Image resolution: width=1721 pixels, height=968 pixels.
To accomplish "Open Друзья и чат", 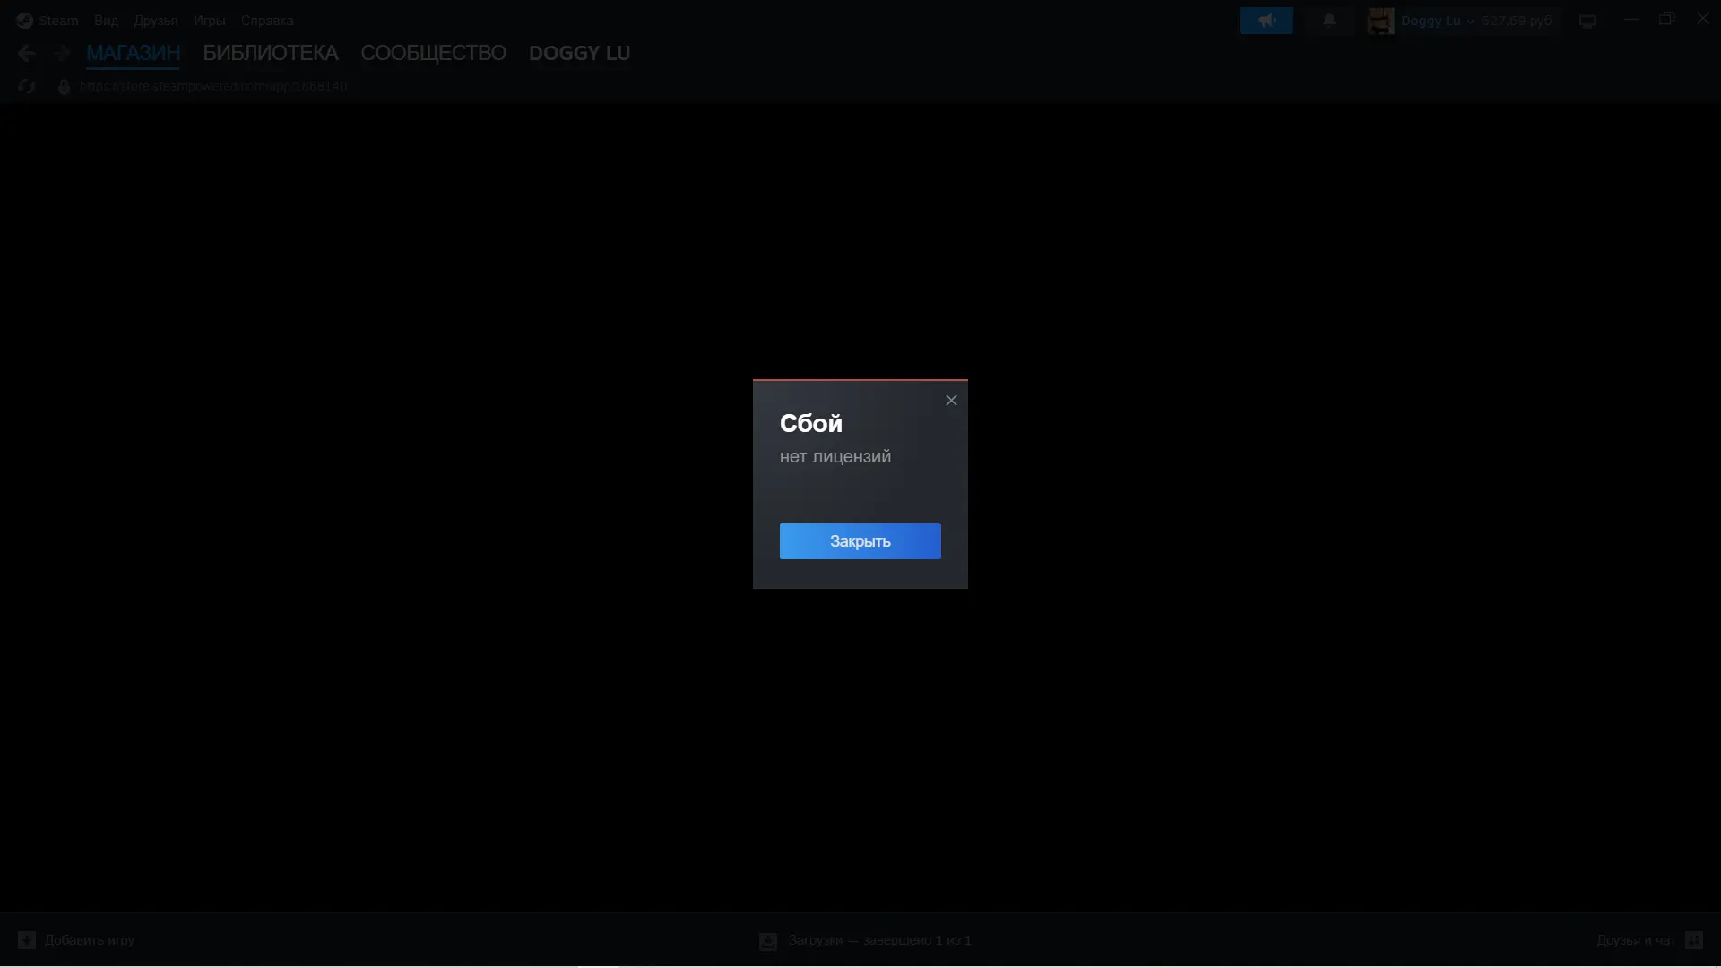I will click(x=1636, y=940).
